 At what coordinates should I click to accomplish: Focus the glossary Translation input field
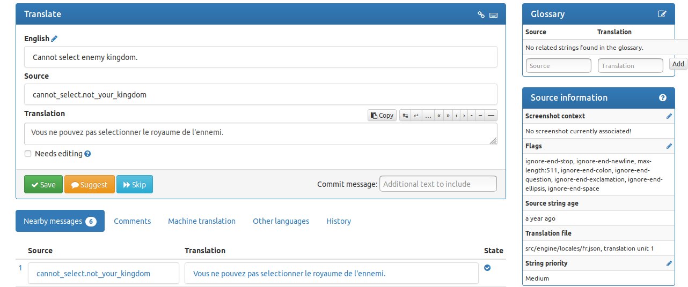[631, 66]
